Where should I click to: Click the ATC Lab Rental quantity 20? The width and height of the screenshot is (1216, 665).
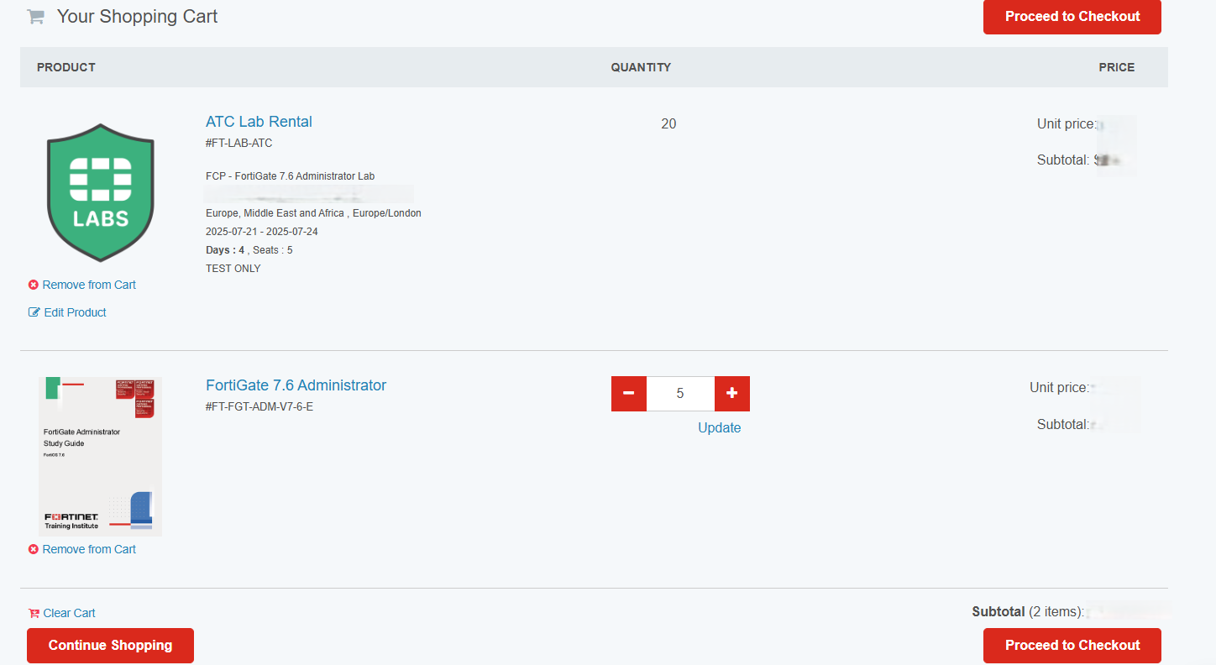click(x=668, y=124)
